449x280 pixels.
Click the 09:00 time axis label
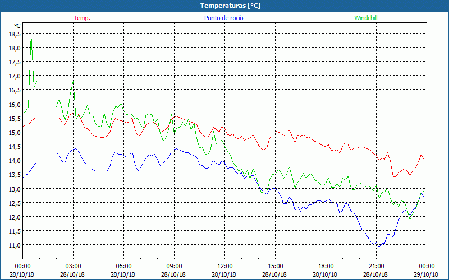[x=174, y=267]
